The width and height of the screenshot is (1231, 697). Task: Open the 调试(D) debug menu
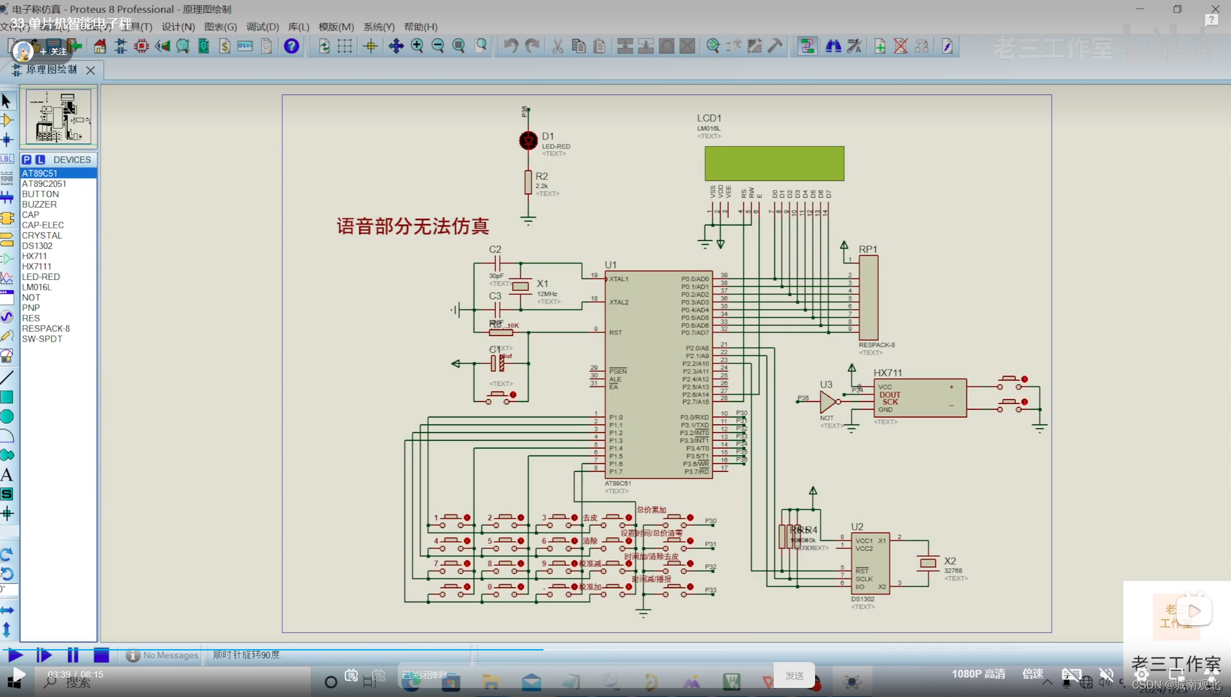point(262,27)
